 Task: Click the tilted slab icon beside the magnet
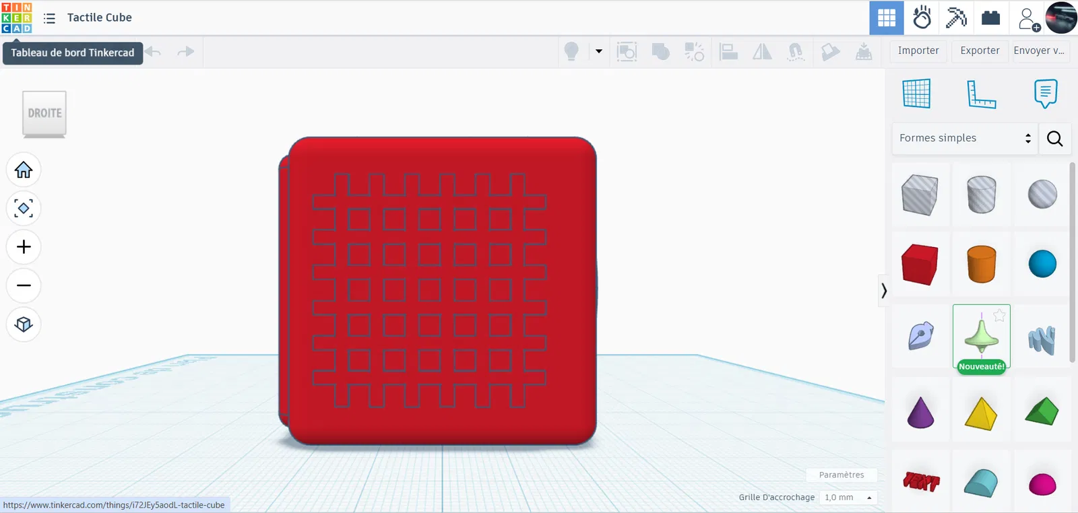830,51
